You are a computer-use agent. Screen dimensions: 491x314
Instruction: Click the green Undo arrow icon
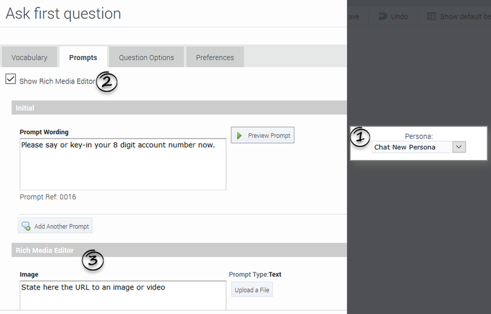(x=382, y=17)
